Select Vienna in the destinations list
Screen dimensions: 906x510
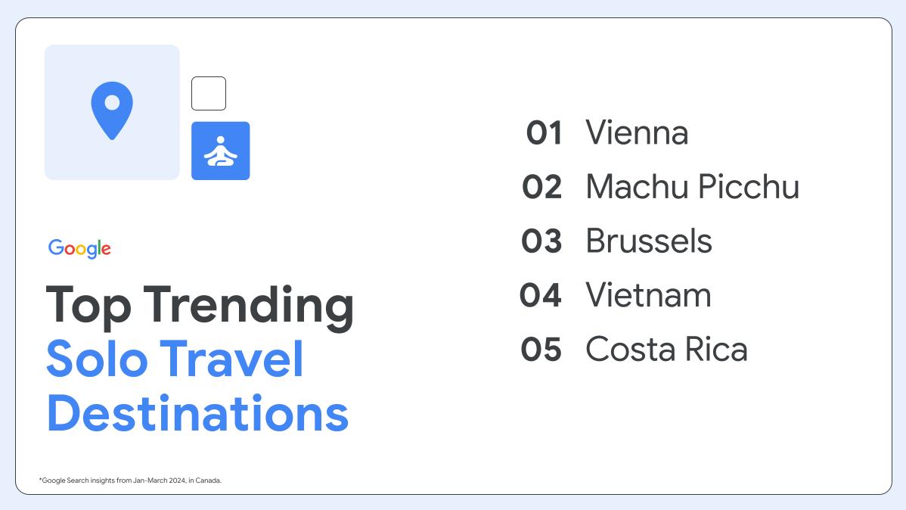[637, 134]
